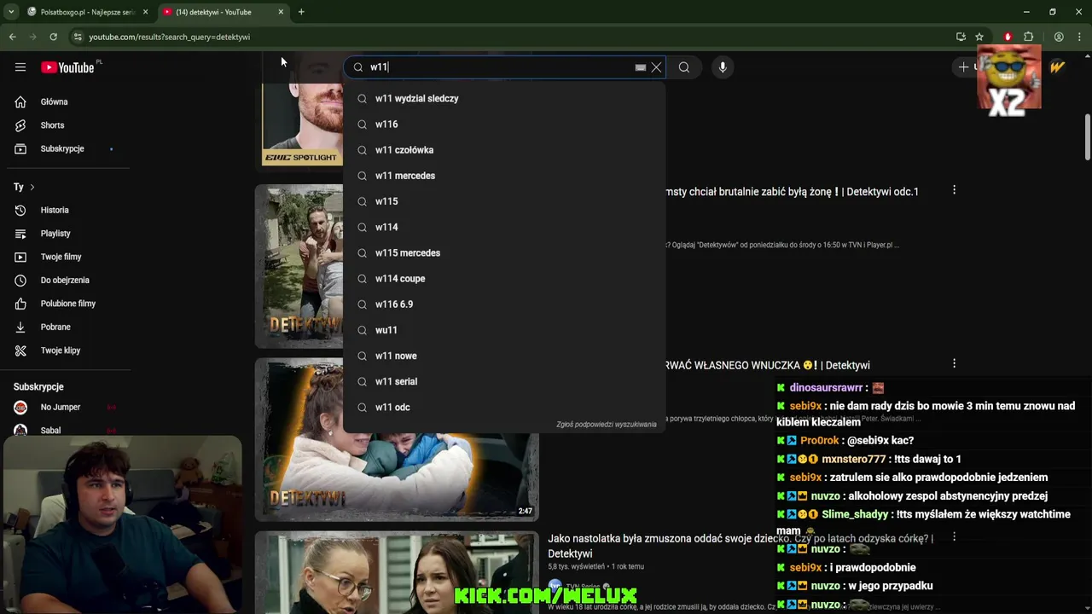Expand the Ty section chevron
Screen dimensions: 1092x614
(32, 187)
